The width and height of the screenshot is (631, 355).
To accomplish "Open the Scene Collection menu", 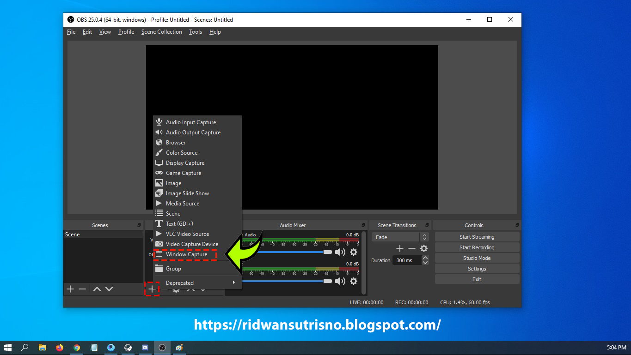I will pyautogui.click(x=162, y=32).
